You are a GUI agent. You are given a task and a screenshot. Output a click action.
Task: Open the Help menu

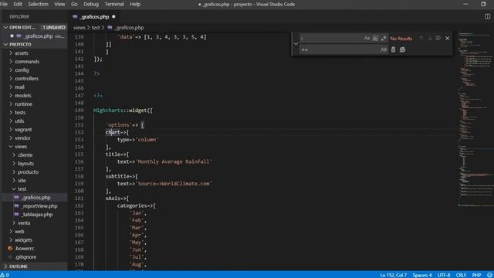[x=135, y=4]
